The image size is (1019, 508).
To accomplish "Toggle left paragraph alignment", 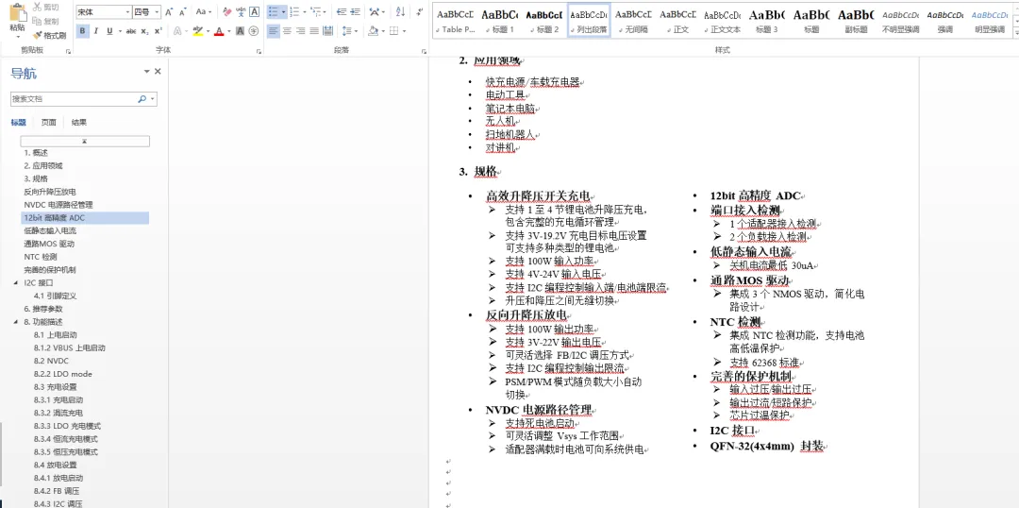I will pos(274,30).
